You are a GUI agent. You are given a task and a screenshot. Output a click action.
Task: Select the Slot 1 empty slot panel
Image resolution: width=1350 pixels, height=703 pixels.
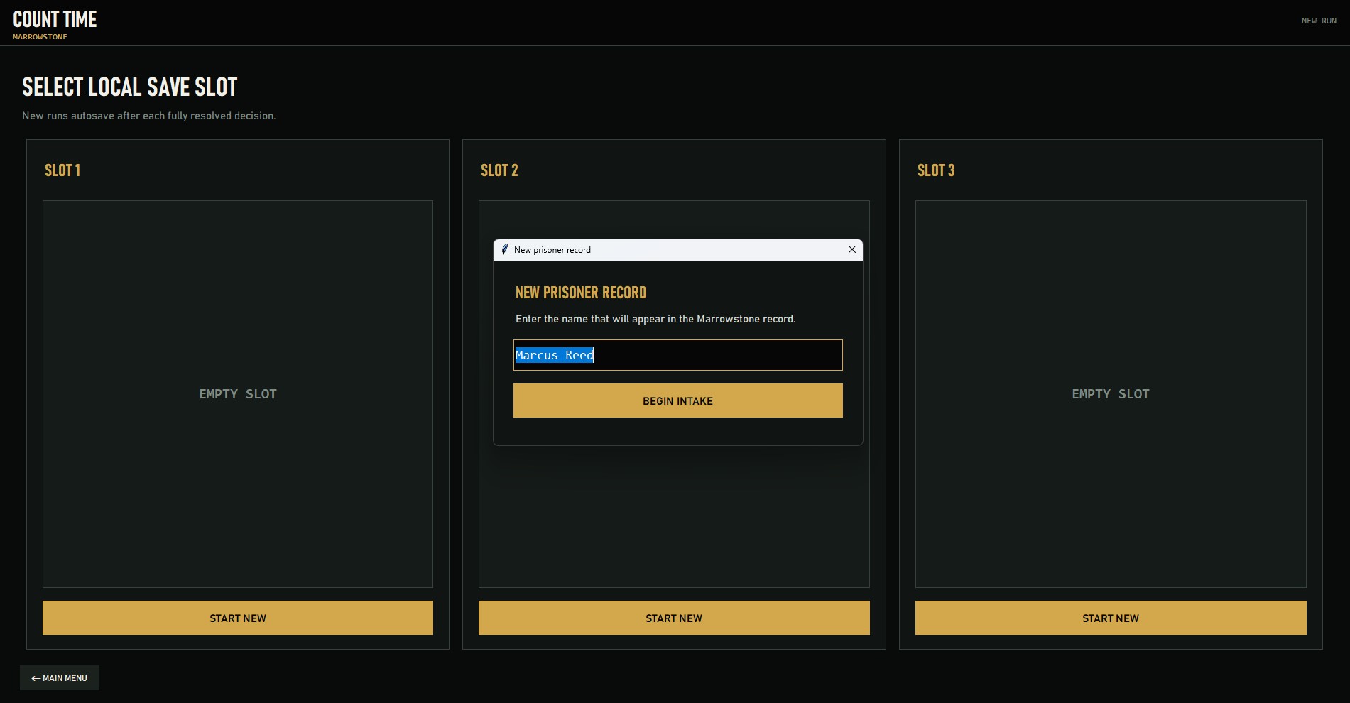(x=238, y=394)
